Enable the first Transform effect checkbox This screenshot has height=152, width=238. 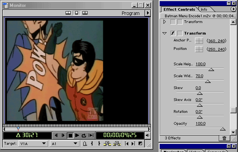[173, 22]
